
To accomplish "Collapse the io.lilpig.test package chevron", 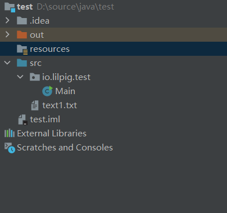I will click(20, 77).
